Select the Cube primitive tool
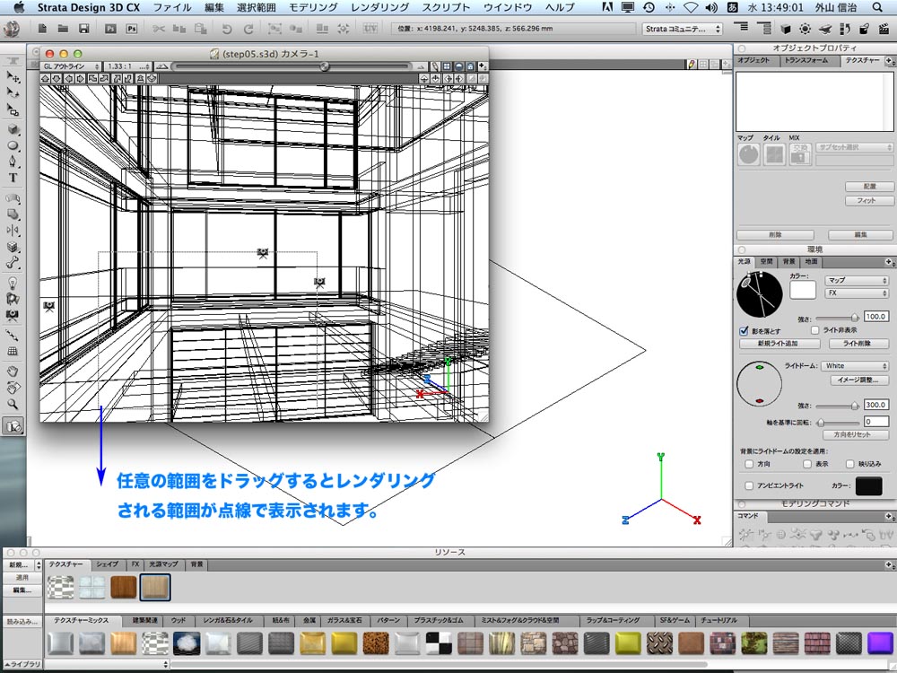The width and height of the screenshot is (897, 673). click(13, 129)
